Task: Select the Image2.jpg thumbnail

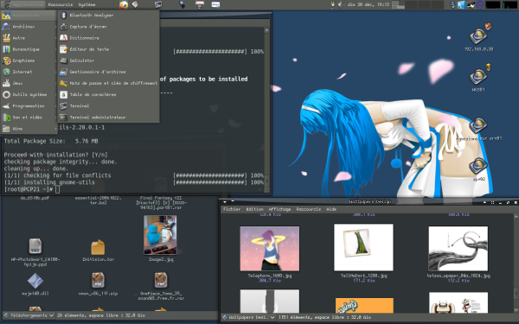Action: (x=160, y=235)
